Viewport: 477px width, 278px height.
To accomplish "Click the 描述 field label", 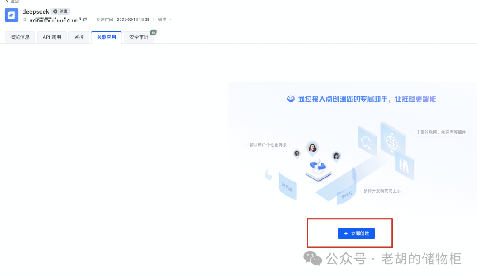I will (163, 19).
